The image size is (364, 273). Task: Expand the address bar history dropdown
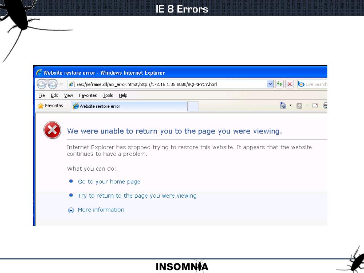pos(270,84)
